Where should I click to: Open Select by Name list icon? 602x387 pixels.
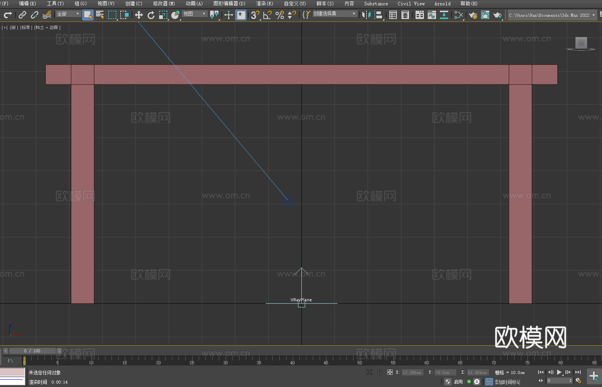pos(100,15)
